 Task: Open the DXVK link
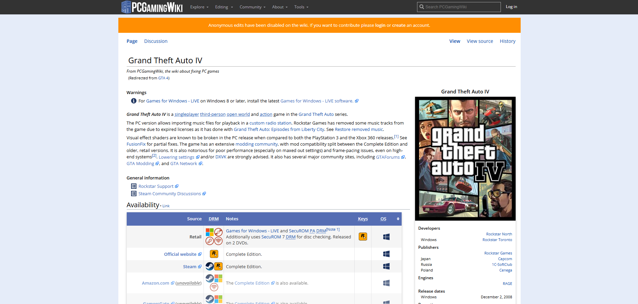tap(221, 157)
